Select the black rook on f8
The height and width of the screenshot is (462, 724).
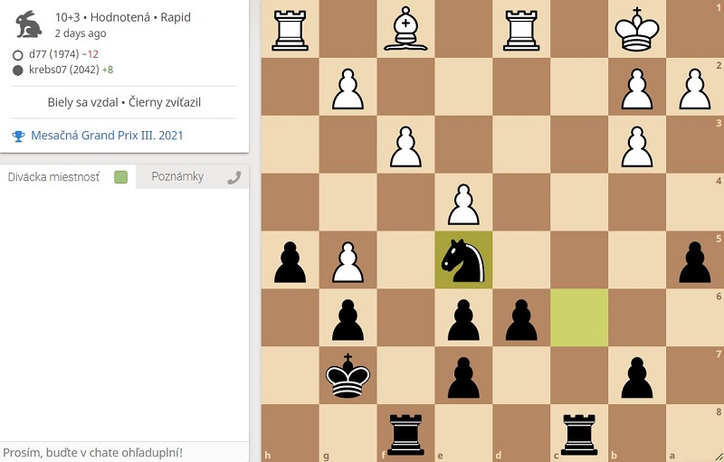405,432
